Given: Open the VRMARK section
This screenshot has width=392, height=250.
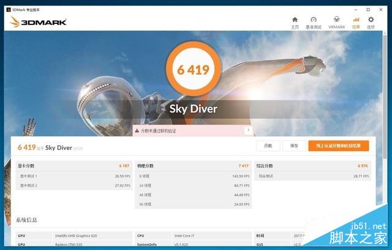Looking at the screenshot, I should (x=336, y=23).
